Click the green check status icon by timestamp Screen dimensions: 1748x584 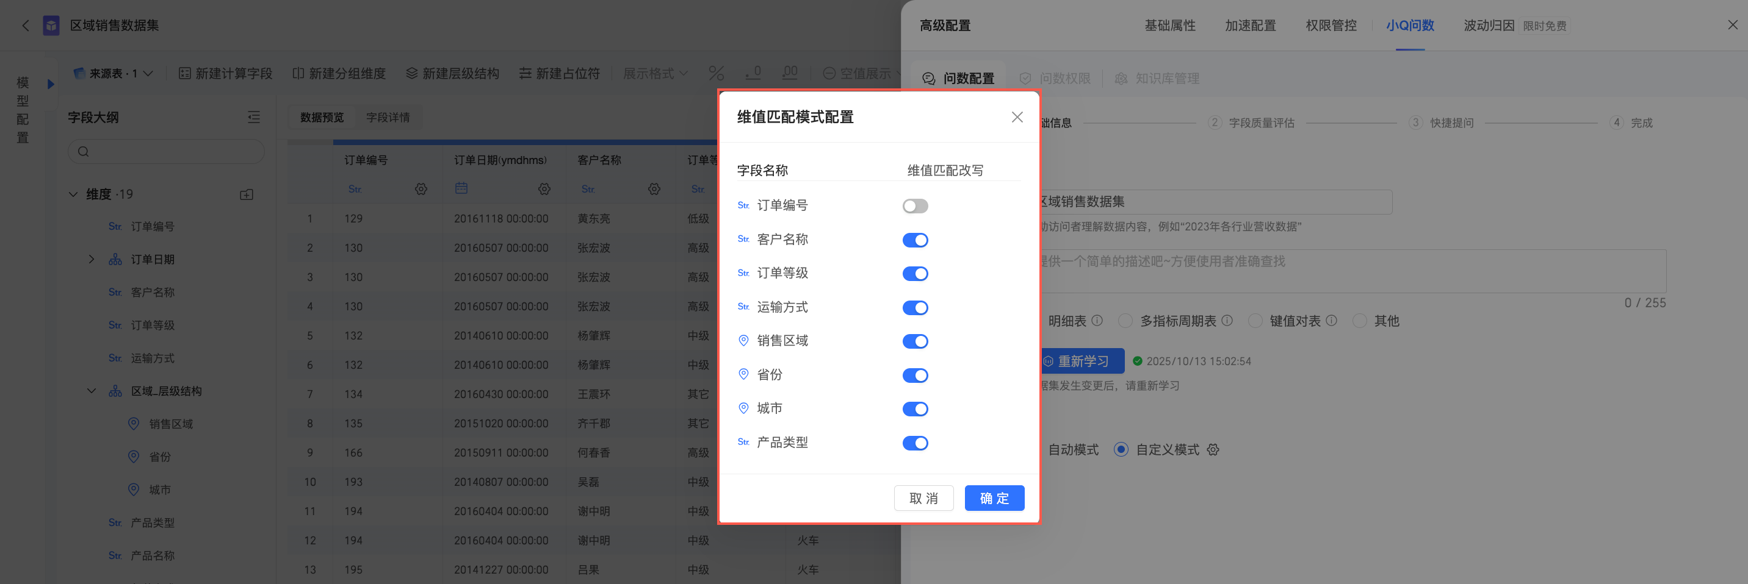(x=1137, y=361)
